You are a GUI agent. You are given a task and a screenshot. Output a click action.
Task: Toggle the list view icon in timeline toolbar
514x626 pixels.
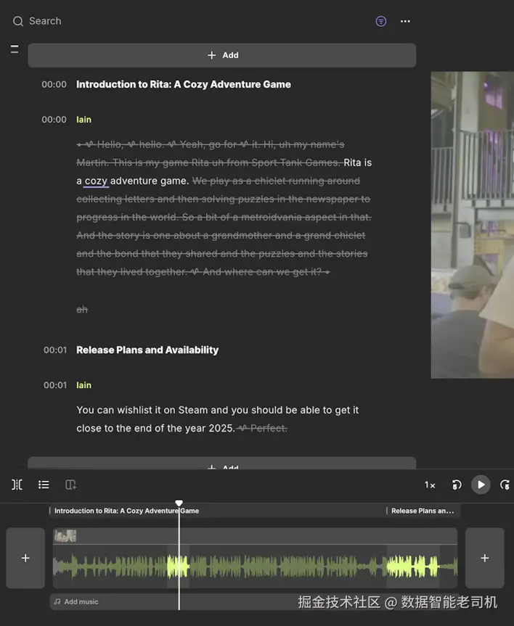tap(44, 485)
